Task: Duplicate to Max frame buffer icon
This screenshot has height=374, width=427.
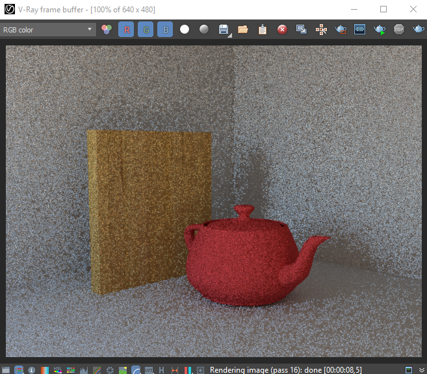Action: (x=302, y=29)
